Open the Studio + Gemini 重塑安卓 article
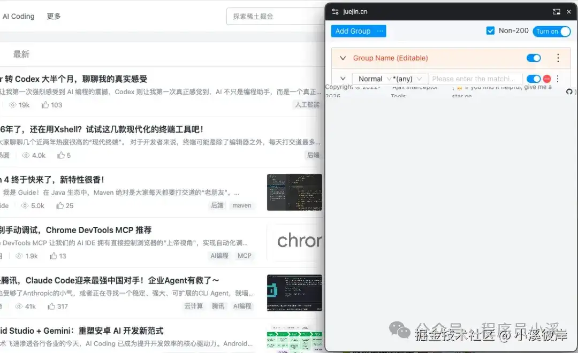Screen dimensions: 578x353 pos(82,331)
